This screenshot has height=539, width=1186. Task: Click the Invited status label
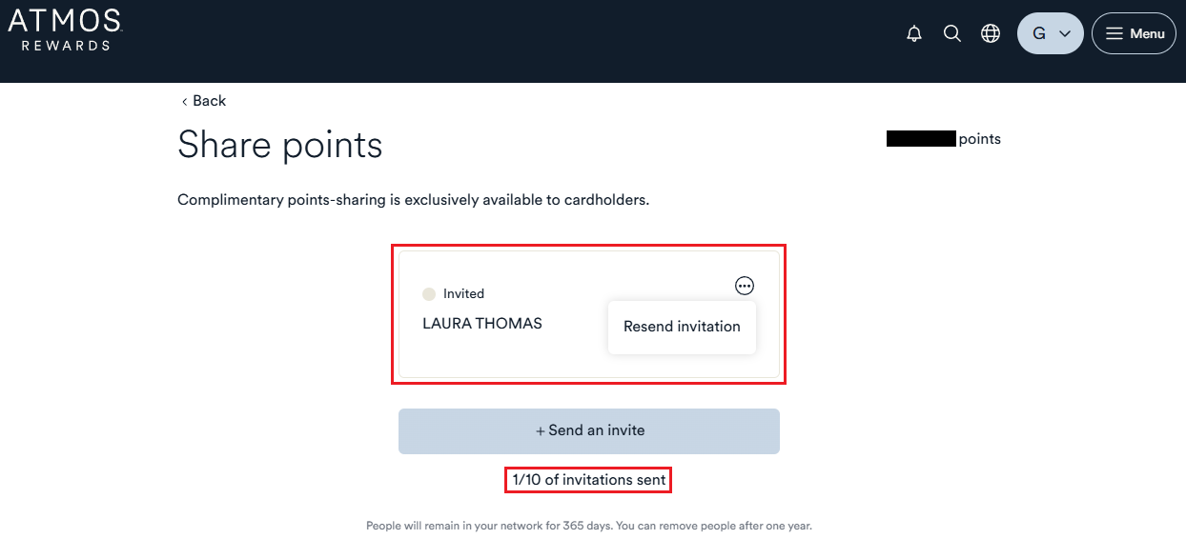click(463, 294)
